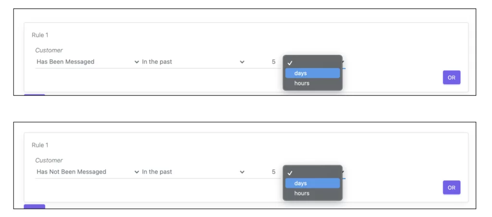The image size is (492, 217).
Task: Select the blank checkmarked option in Has Been Messaged menu
Action: pyautogui.click(x=312, y=63)
